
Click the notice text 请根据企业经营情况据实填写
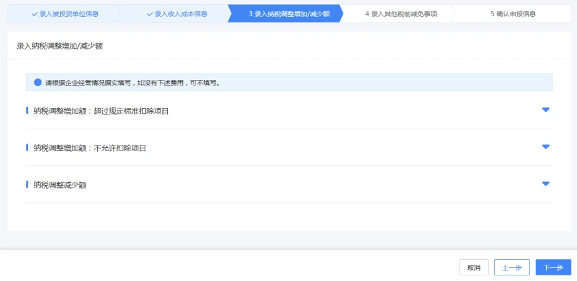click(x=88, y=82)
